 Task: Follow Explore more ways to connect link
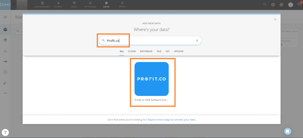(172, 120)
